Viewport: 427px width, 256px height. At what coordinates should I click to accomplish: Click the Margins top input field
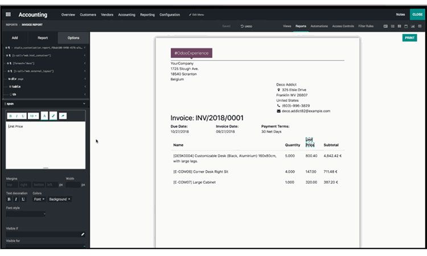click(x=12, y=185)
